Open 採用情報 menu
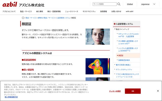 coord(104,11)
